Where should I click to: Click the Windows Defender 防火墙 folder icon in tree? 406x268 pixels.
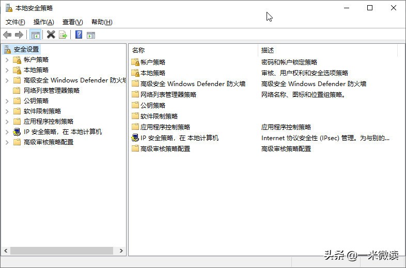coord(17,80)
